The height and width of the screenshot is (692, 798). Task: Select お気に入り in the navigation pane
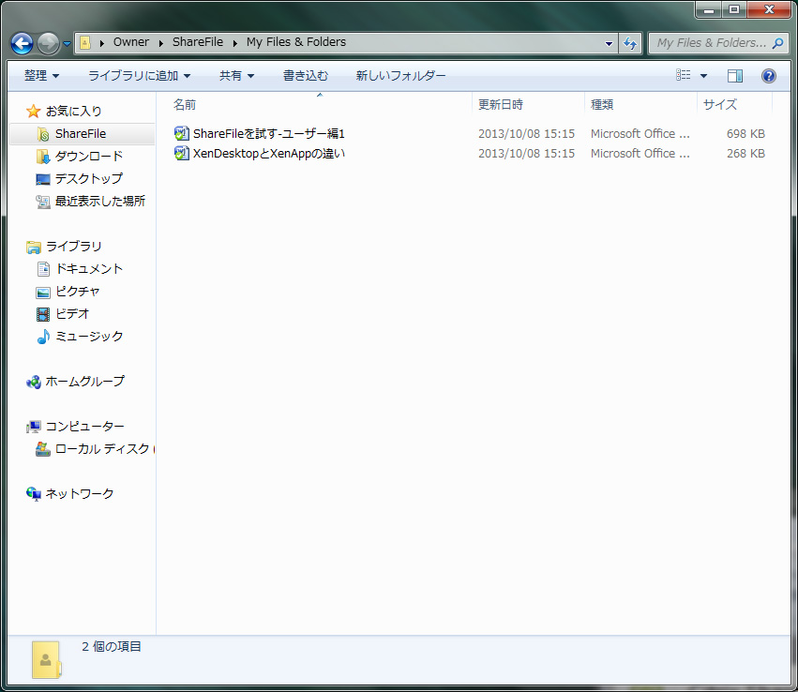click(x=74, y=111)
